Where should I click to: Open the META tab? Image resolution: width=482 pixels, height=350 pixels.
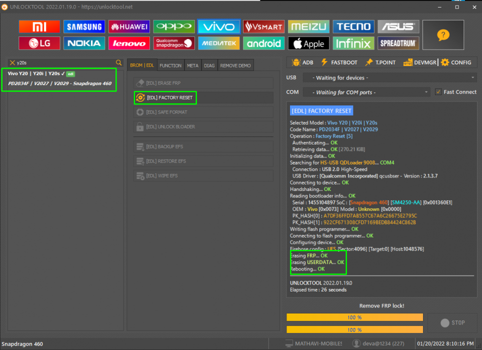point(192,65)
